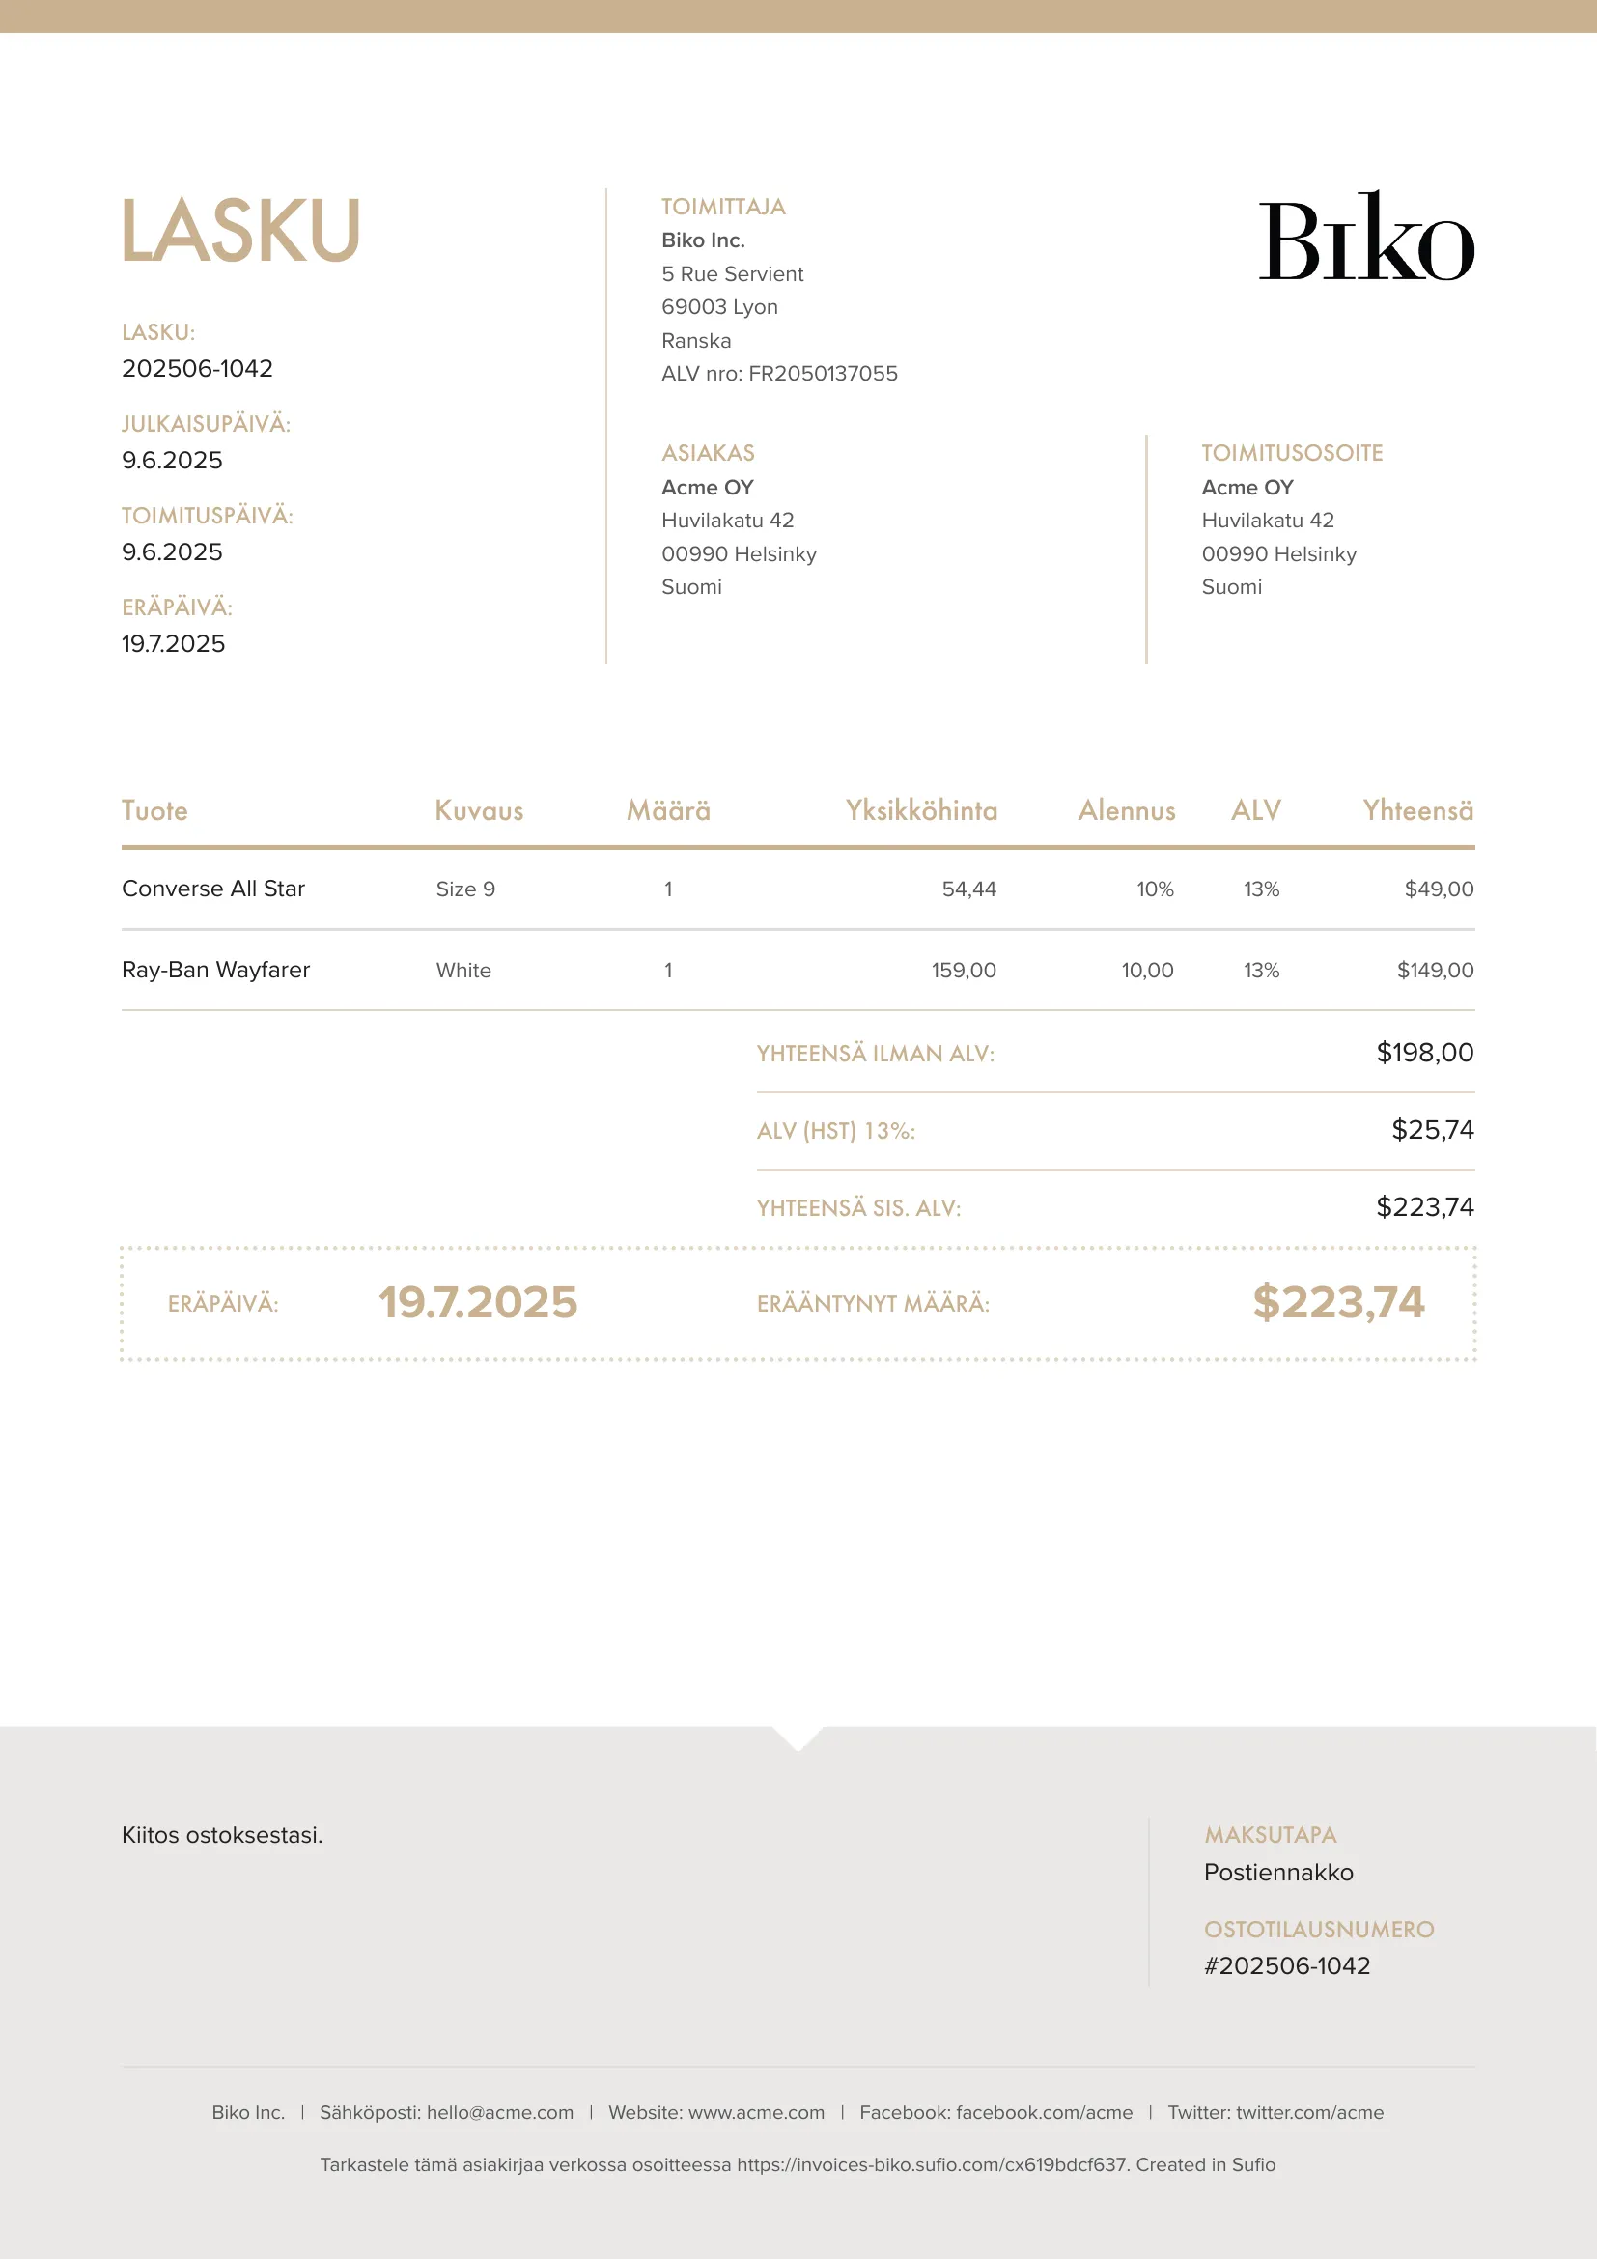
Task: Click the TOIMITUSPÄIVÄ label
Action: pos(208,516)
